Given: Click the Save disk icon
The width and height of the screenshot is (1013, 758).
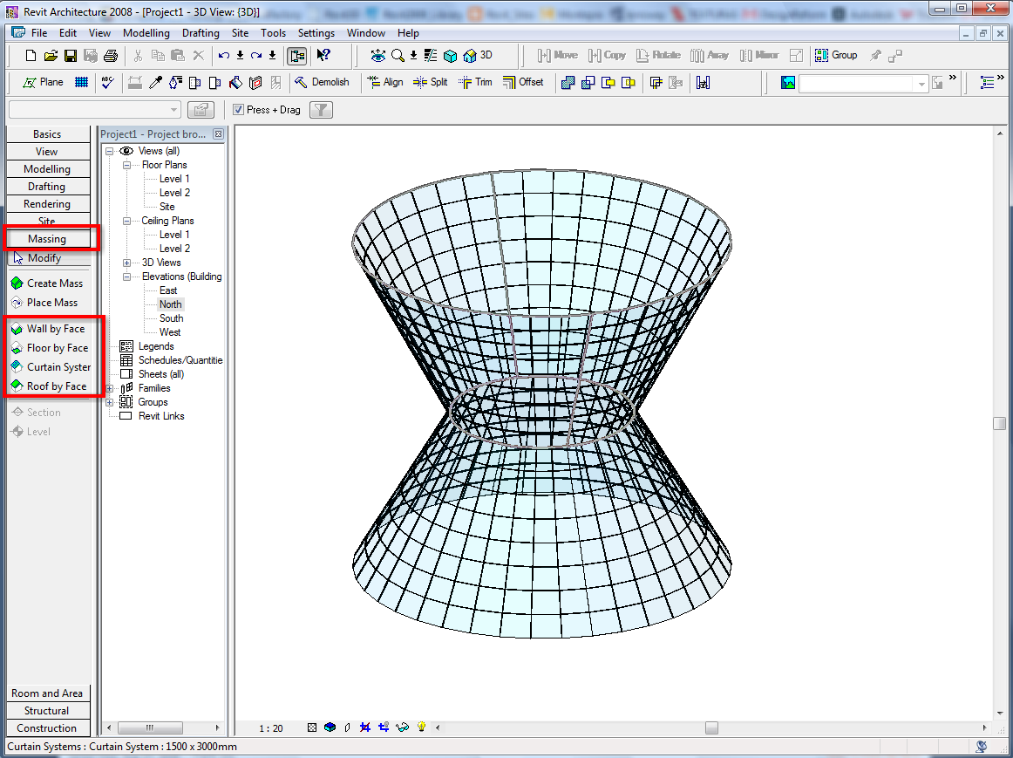Looking at the screenshot, I should tap(71, 56).
